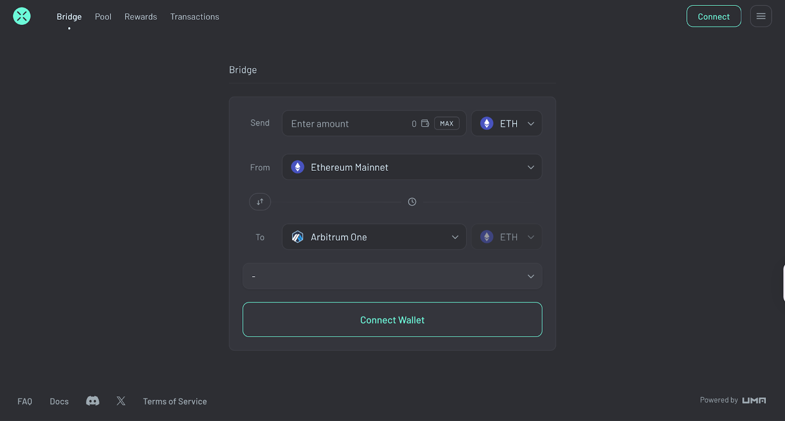Screen dimensions: 785x421
Task: Open the X (Twitter) profile link
Action: (x=121, y=401)
